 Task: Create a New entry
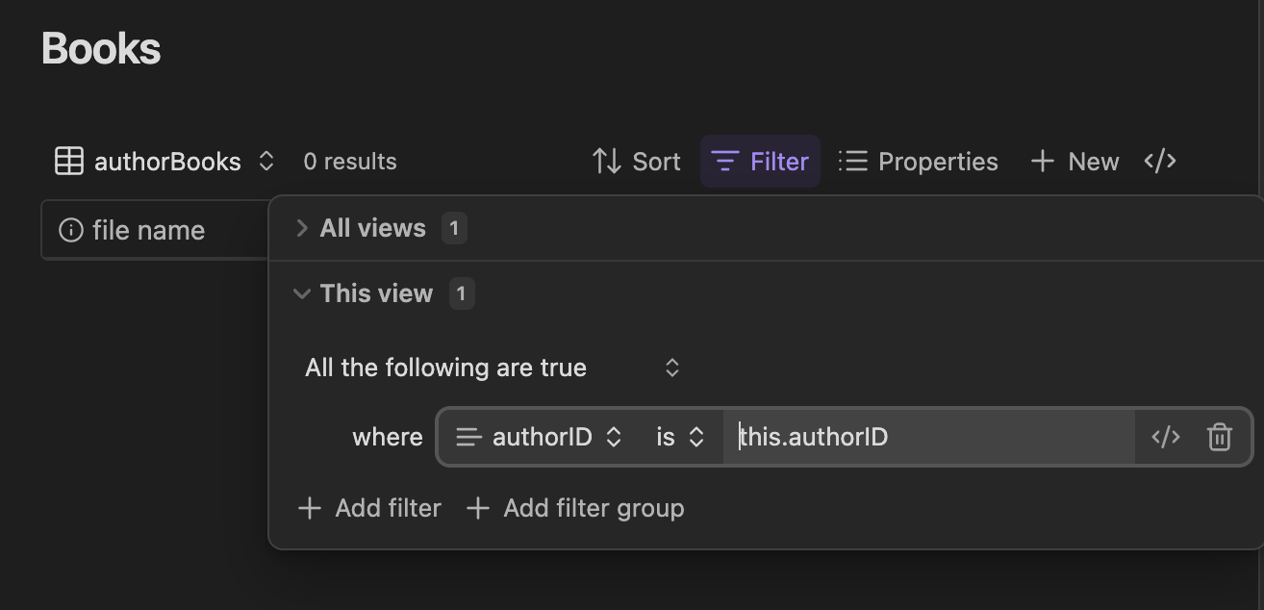point(1074,162)
